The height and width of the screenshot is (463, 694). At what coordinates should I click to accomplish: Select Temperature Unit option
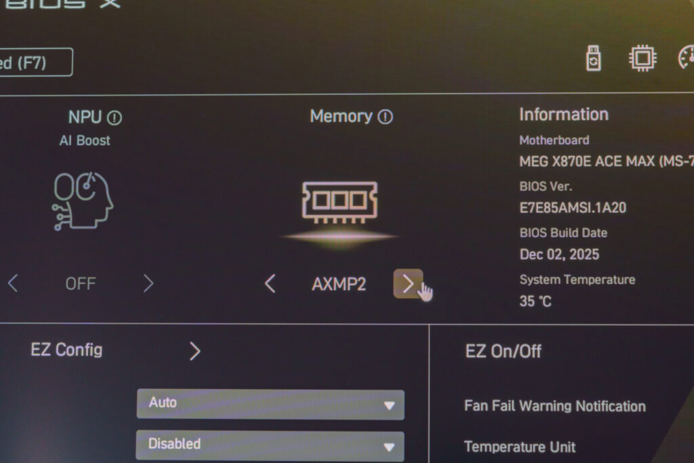520,447
